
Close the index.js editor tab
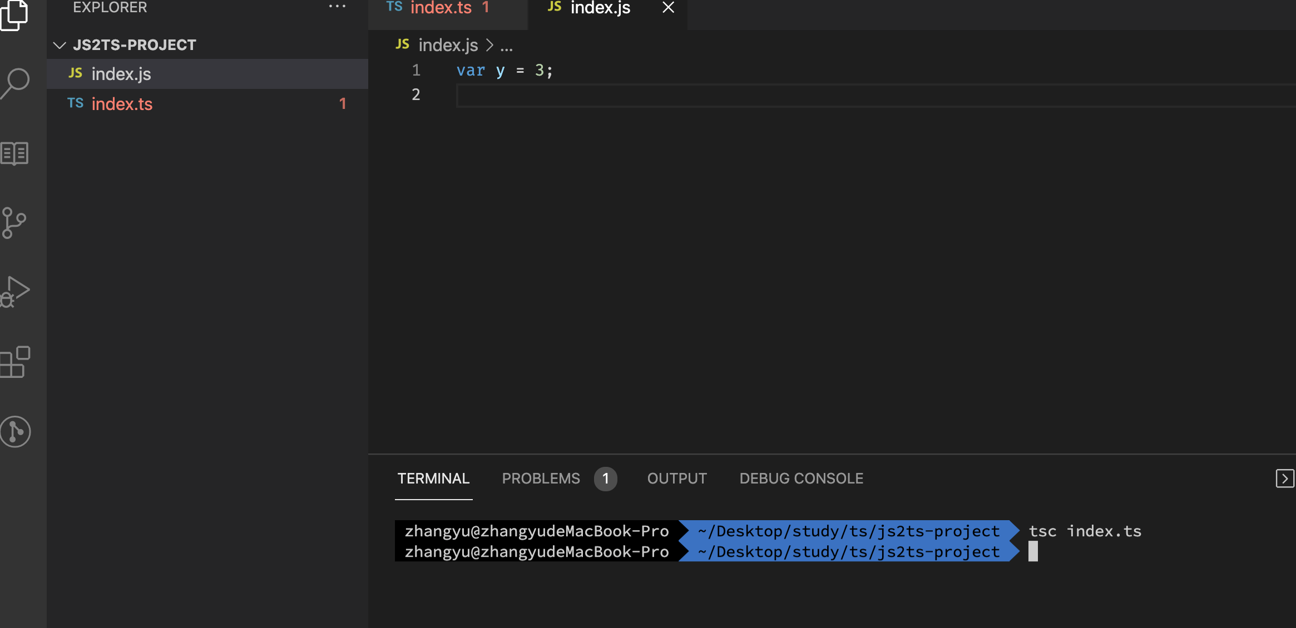(x=667, y=8)
